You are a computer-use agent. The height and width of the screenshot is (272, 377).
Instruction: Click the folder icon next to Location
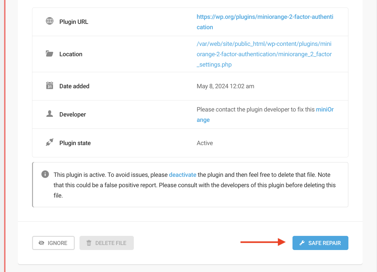tap(50, 54)
